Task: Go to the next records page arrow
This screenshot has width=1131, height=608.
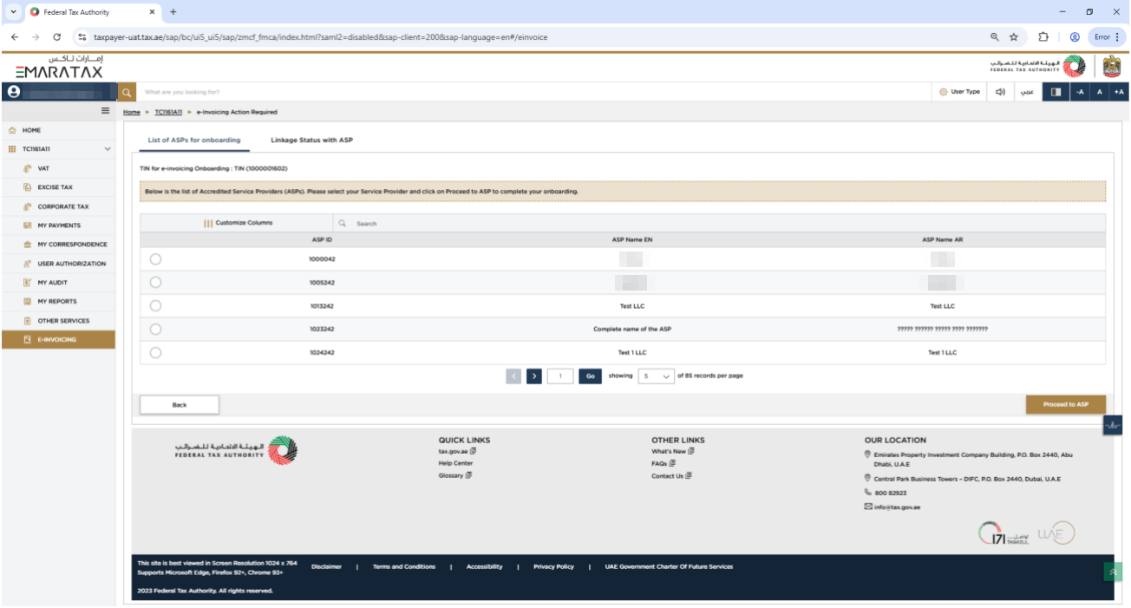Action: (x=534, y=376)
